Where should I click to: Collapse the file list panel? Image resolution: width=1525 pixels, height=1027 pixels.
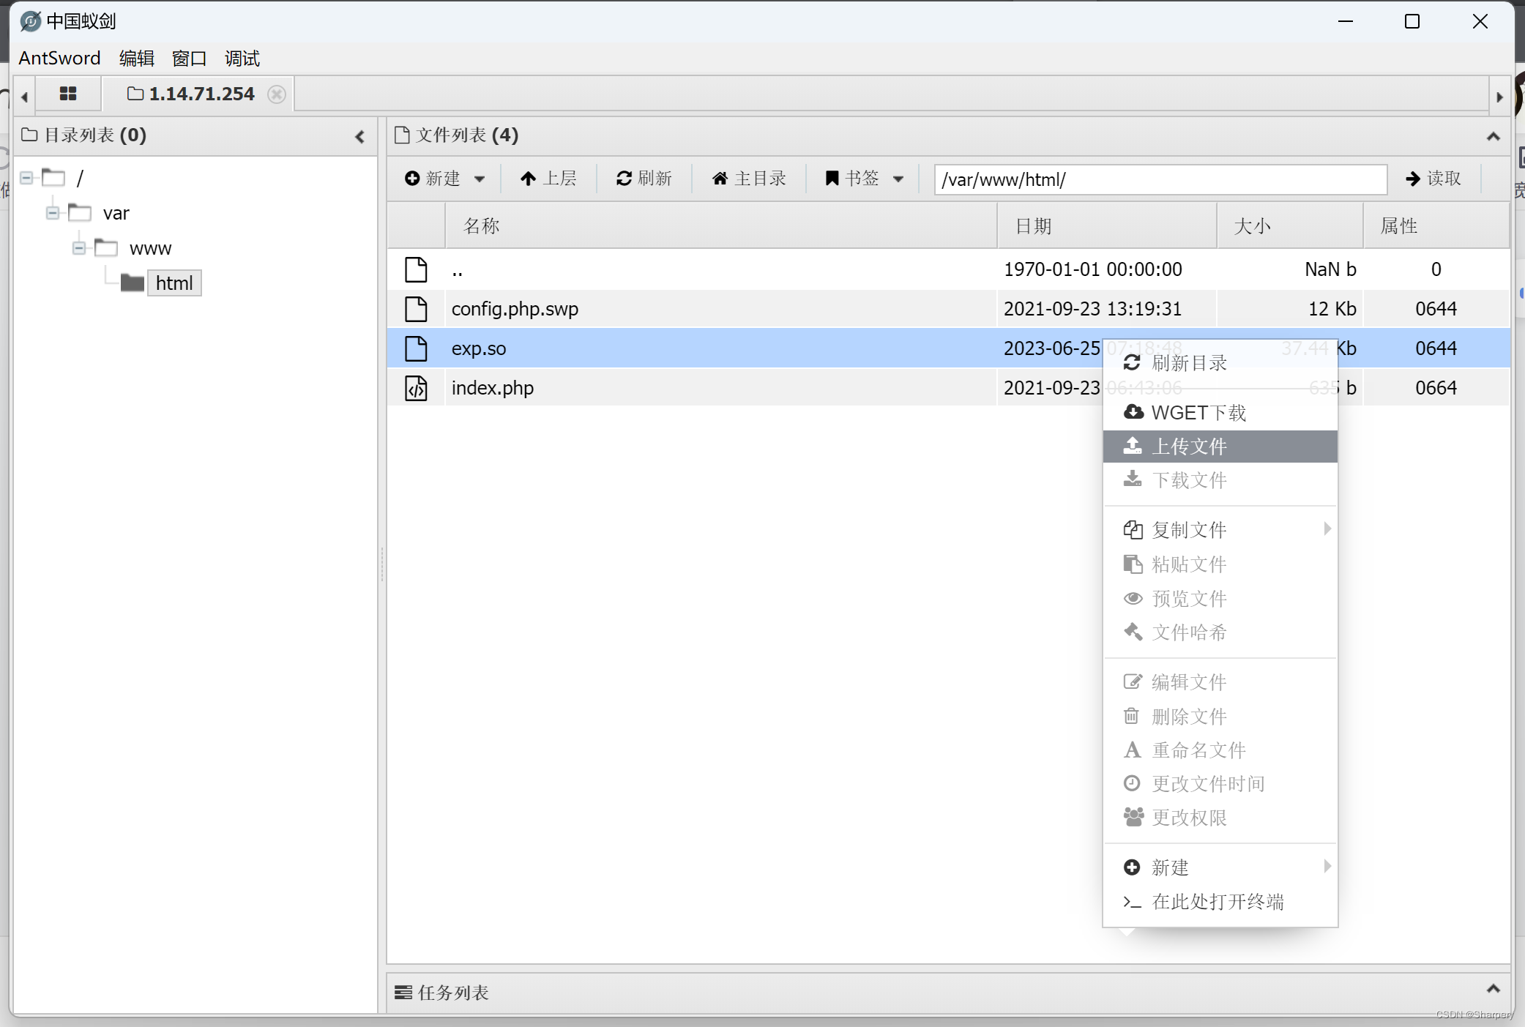[1493, 136]
